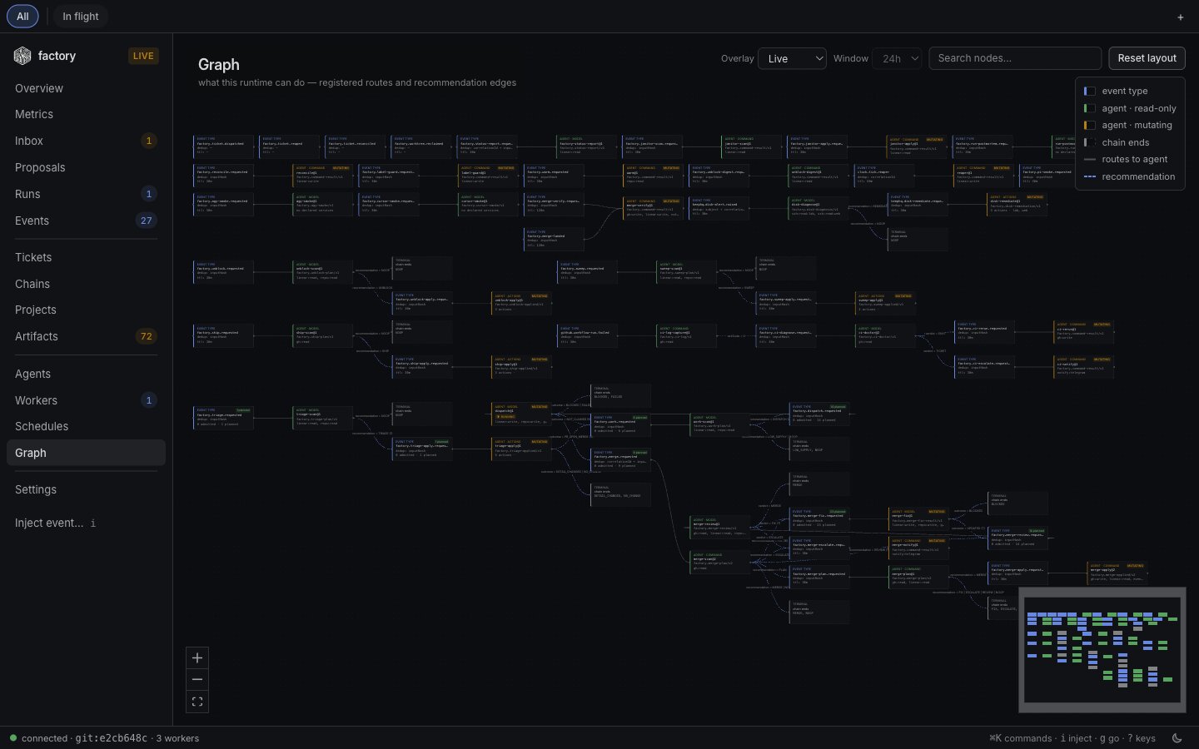Select the factory.ticket.dispatched event node
Viewport: 1199px width, 749px height.
[x=223, y=147]
